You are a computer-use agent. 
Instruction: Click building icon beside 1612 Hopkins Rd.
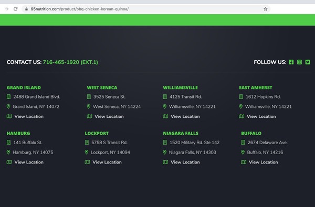click(x=241, y=96)
